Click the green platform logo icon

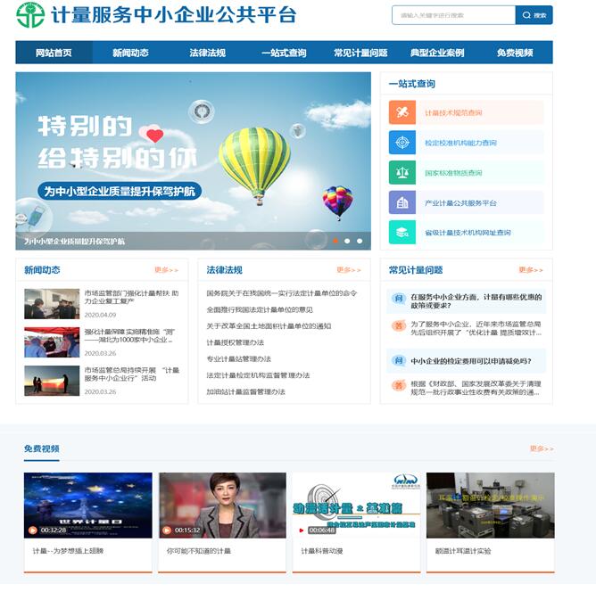pyautogui.click(x=30, y=15)
